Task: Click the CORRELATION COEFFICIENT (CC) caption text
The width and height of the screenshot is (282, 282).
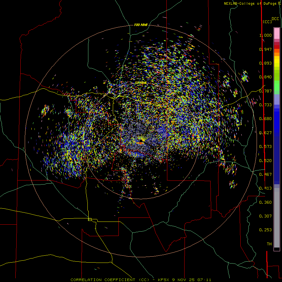Action: pyautogui.click(x=110, y=280)
